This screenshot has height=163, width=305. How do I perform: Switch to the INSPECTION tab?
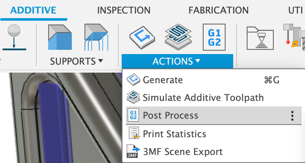(124, 10)
